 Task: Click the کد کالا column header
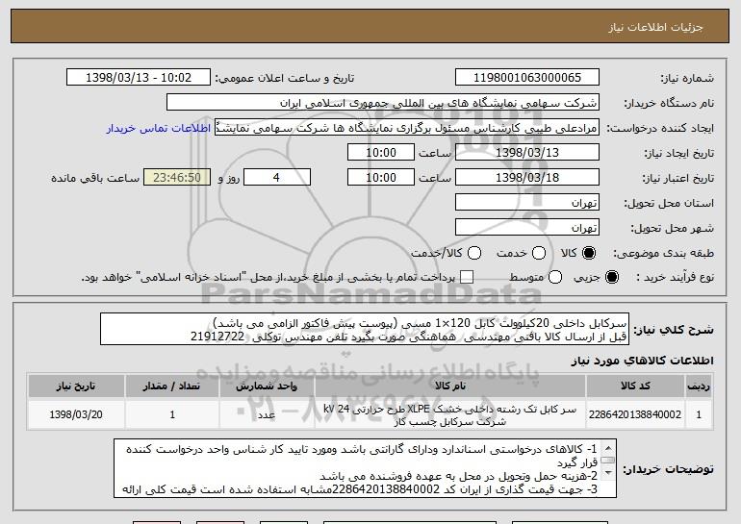pos(635,387)
